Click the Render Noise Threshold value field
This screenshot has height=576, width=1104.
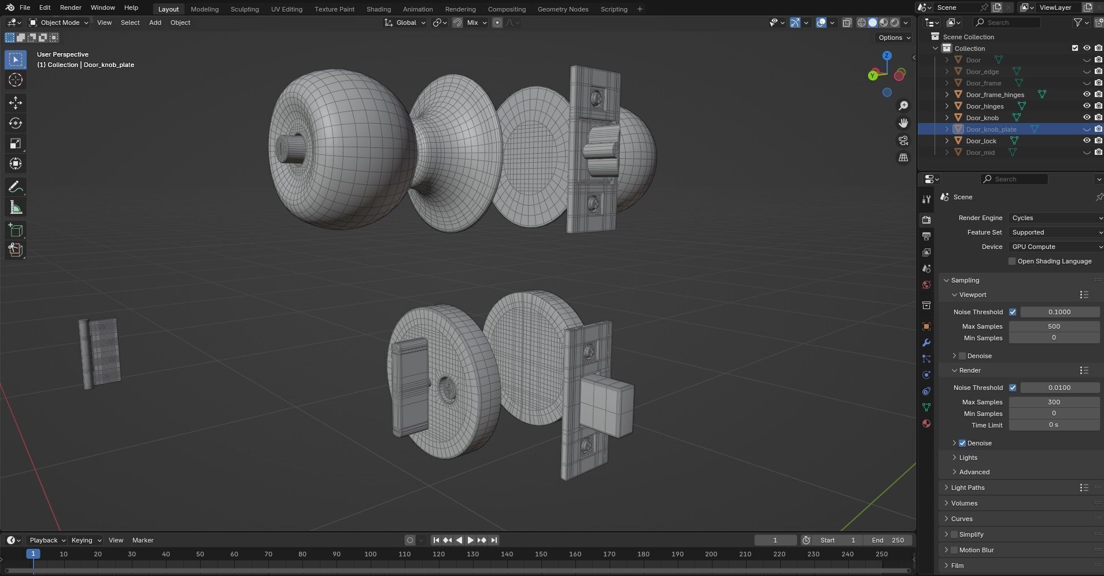(x=1059, y=388)
